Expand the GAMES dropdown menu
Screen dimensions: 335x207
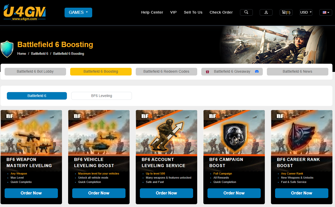pyautogui.click(x=78, y=13)
